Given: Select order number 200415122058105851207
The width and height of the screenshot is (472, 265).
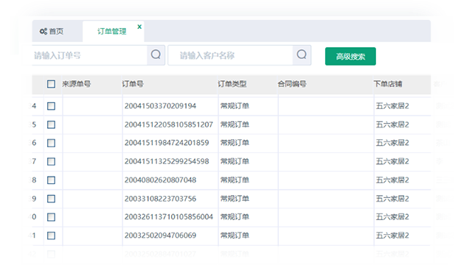Looking at the screenshot, I should point(169,124).
